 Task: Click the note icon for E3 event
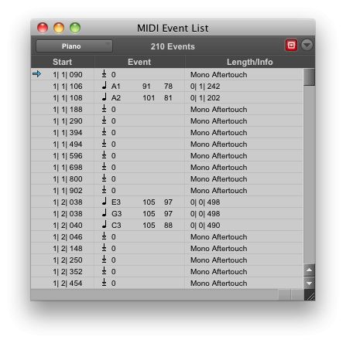pos(104,202)
